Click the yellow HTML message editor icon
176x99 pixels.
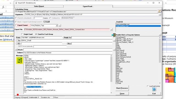coord(20,61)
